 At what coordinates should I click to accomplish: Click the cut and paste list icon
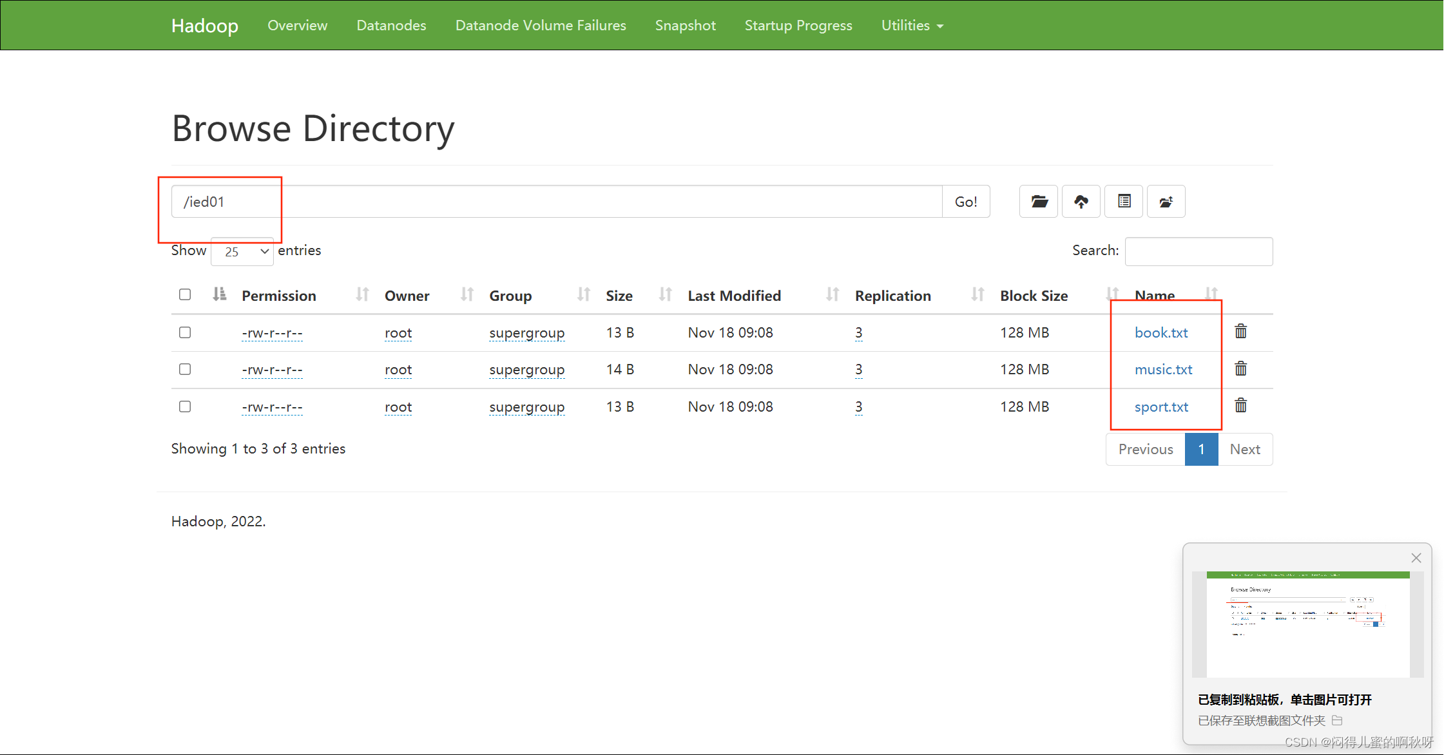tap(1124, 202)
